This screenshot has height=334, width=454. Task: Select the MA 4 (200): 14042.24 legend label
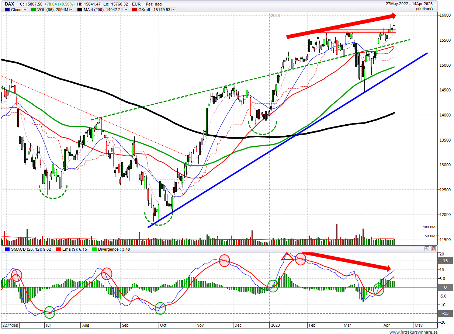[103, 10]
